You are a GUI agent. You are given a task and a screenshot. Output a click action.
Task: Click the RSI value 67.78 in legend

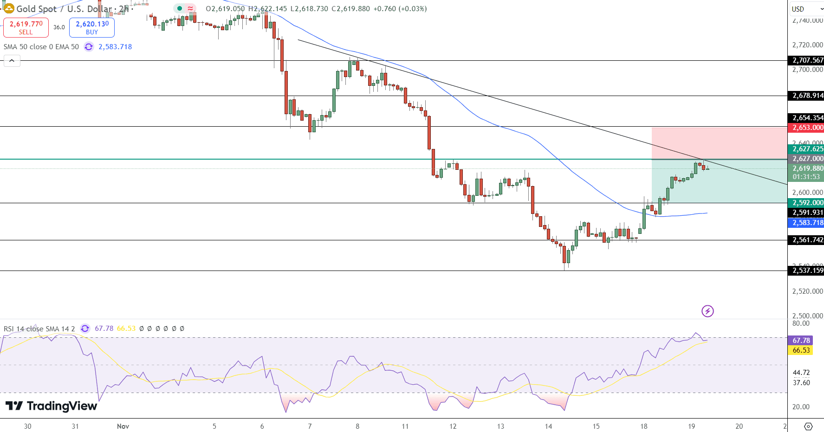point(104,329)
